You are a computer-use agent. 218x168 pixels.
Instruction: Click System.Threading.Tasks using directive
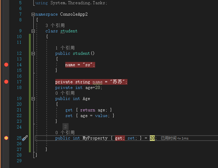(78, 3)
